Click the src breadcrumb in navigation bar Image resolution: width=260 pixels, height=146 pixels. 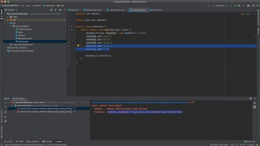[22, 5]
